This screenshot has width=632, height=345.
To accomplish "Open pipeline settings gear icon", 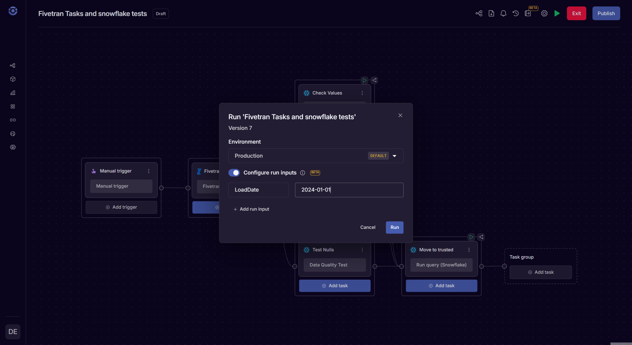I will tap(544, 13).
